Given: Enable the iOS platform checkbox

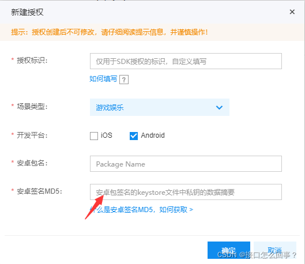Looking at the screenshot, I should coord(94,136).
